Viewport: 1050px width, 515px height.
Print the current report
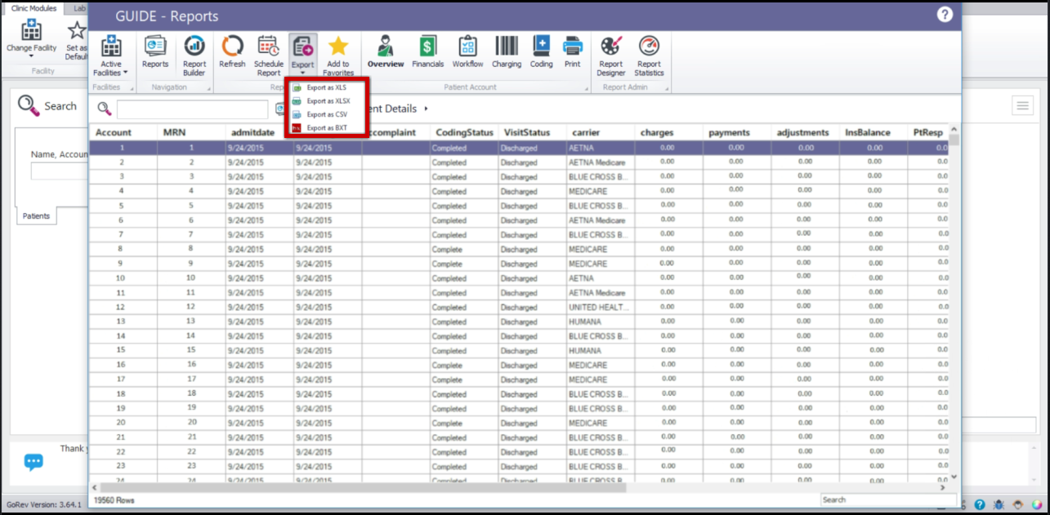[x=573, y=52]
